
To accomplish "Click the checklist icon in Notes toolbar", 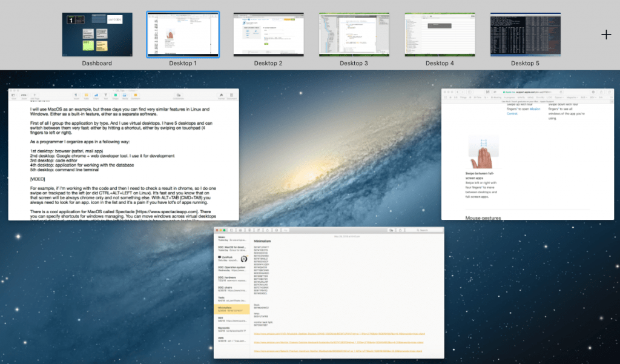I will point(276,230).
